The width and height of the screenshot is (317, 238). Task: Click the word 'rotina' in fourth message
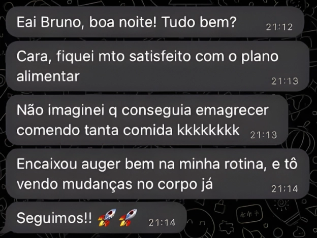[245, 165]
